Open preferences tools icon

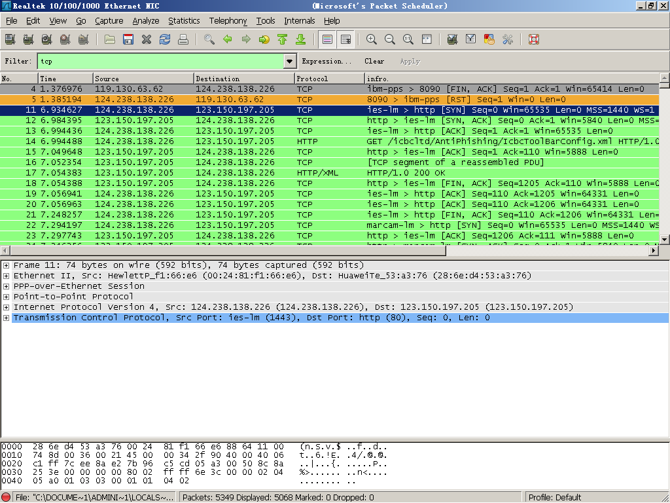pyautogui.click(x=508, y=40)
